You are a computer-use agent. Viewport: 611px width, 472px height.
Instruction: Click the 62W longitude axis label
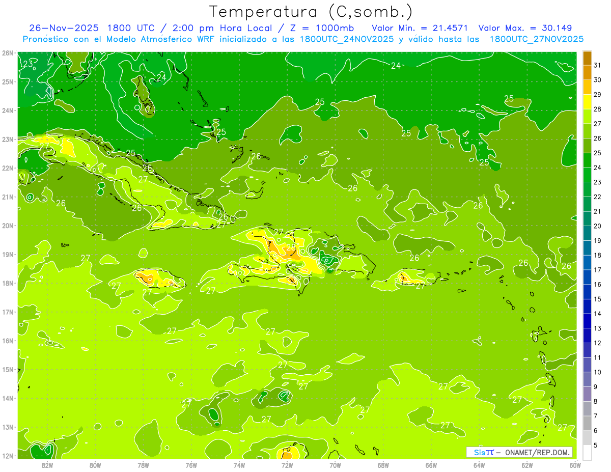(527, 465)
